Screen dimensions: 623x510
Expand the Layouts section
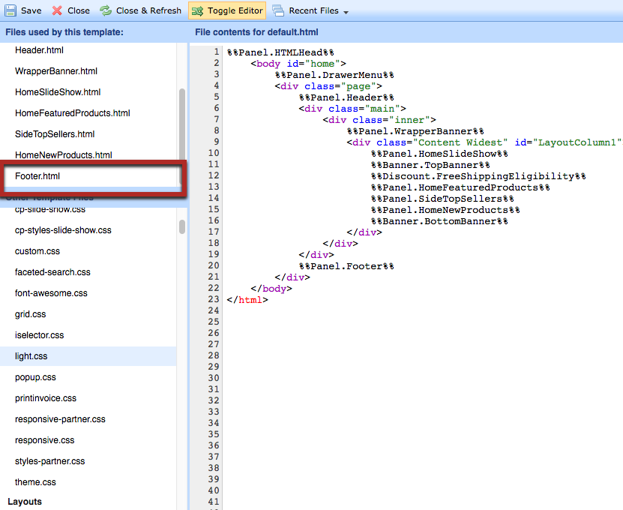click(x=25, y=502)
